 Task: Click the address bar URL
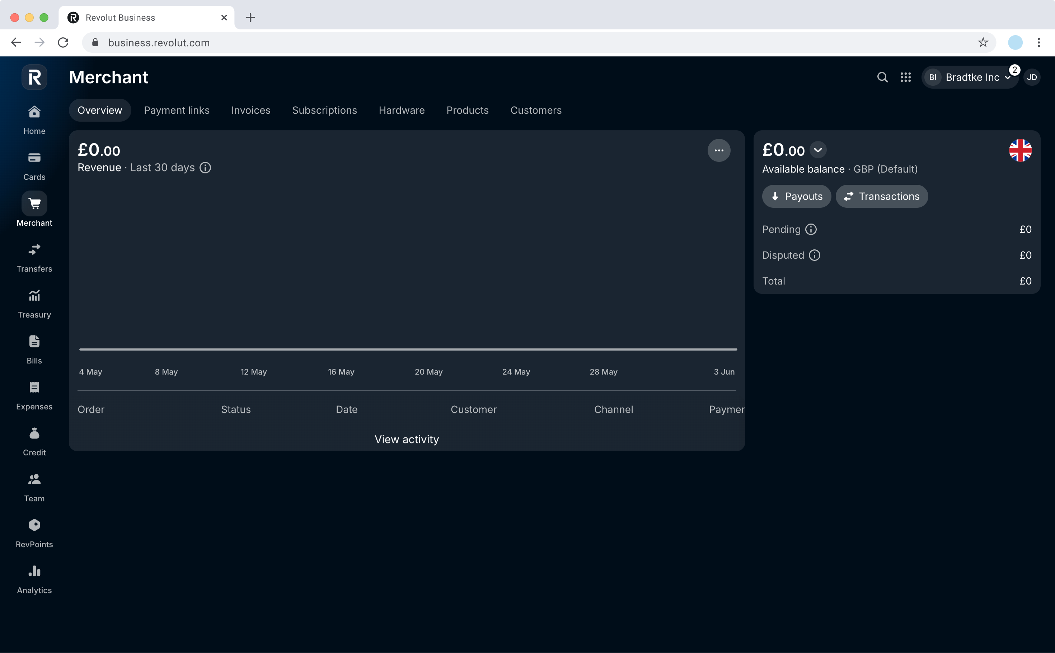159,42
